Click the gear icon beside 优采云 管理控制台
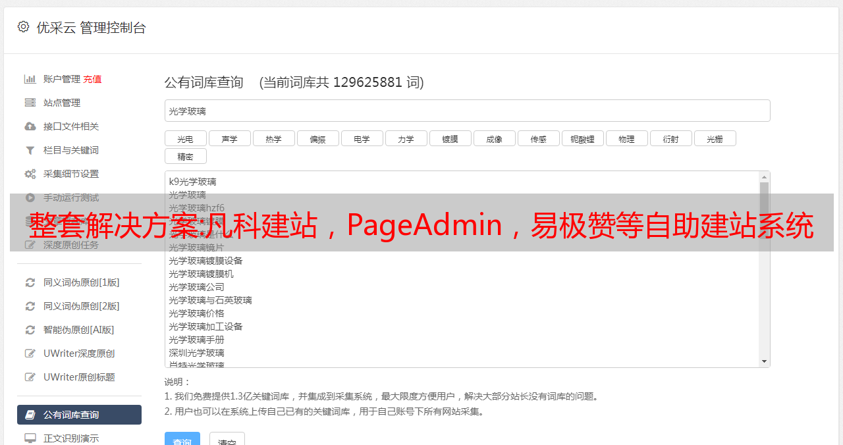The image size is (843, 445). [x=24, y=27]
